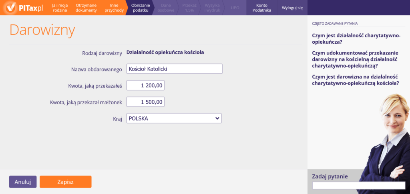Open FAQ on działalność charytatywno-opiekuńcza definition
Viewport: 410px width, 194px height.
click(356, 38)
